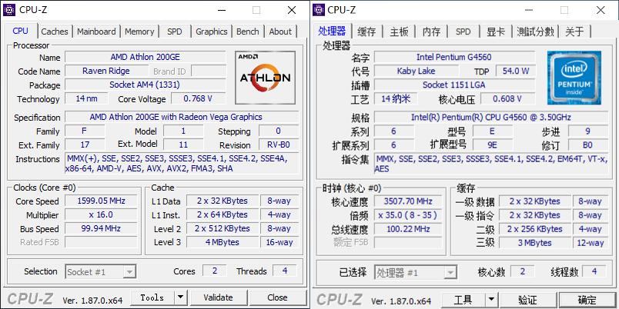
Task: Open the Tools dropdown arrow
Action: click(x=180, y=298)
